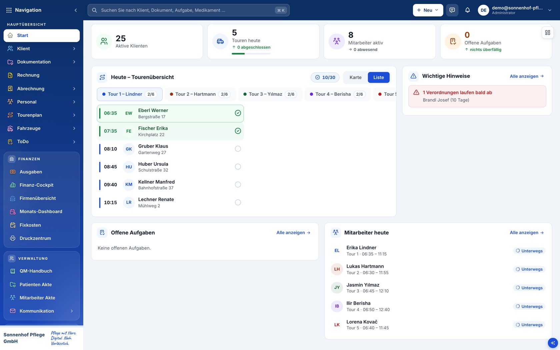Open the Monats-Dashboard
560x350 pixels.
pyautogui.click(x=41, y=212)
